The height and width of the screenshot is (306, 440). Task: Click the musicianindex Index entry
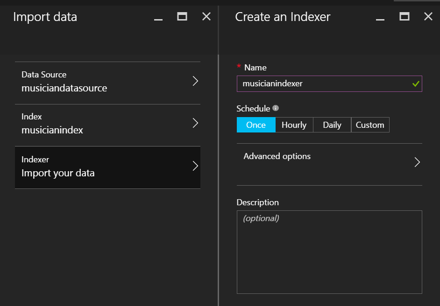pyautogui.click(x=93, y=124)
